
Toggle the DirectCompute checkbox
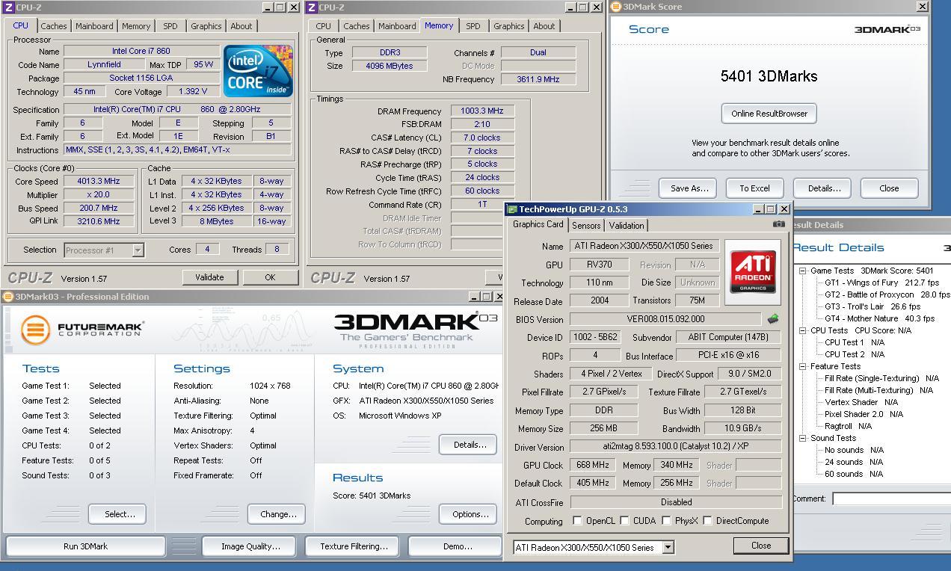707,521
